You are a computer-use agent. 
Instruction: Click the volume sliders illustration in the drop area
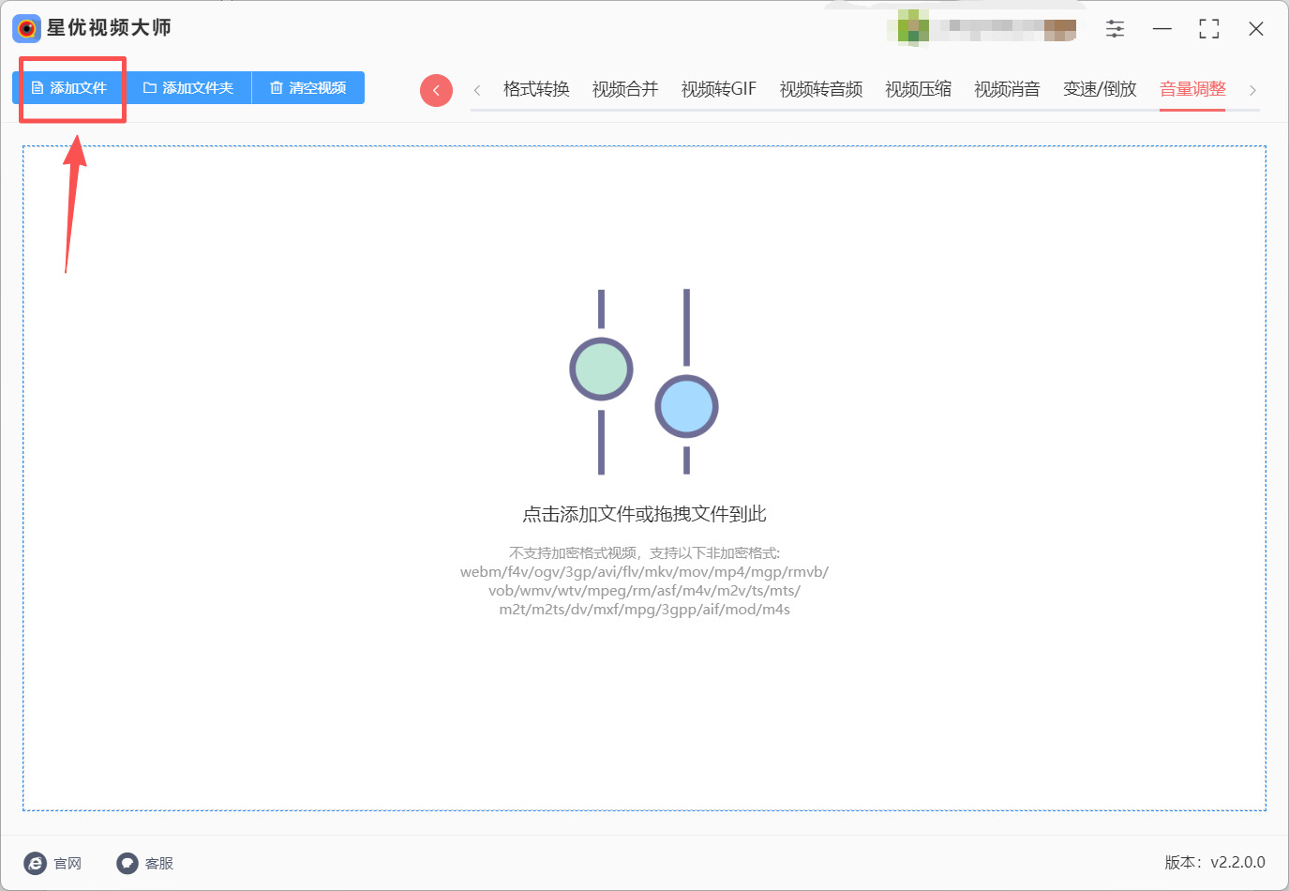644,382
